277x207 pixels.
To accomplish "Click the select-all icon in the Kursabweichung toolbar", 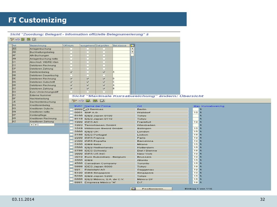I will (x=88, y=101).
